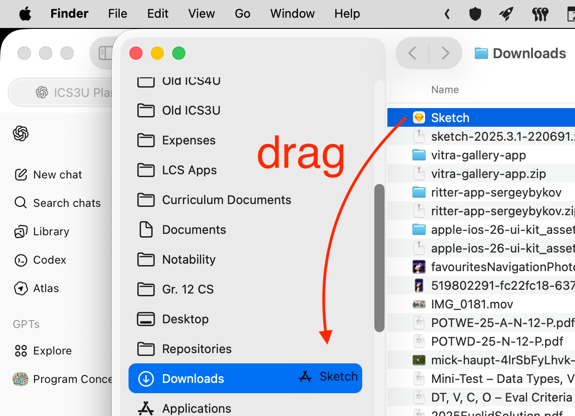Click the forward chevron in Finder toolbar
The width and height of the screenshot is (575, 416).
[445, 54]
